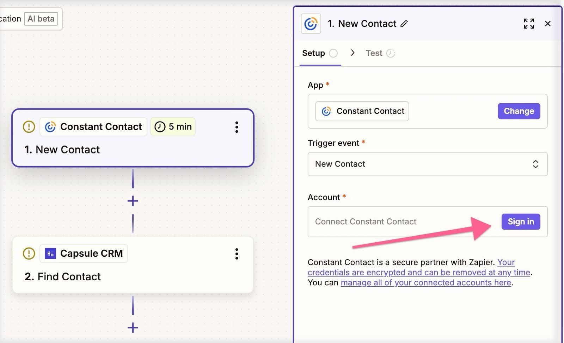Image resolution: width=564 pixels, height=343 pixels.
Task: Click the bottom plus button to add a step
Action: [133, 328]
